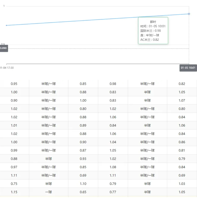Select the 1.10 odds cell

[83, 184]
